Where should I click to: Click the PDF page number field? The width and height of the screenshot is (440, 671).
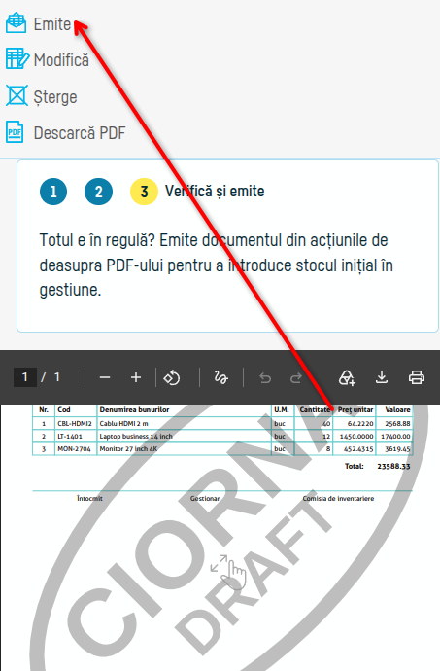click(25, 377)
